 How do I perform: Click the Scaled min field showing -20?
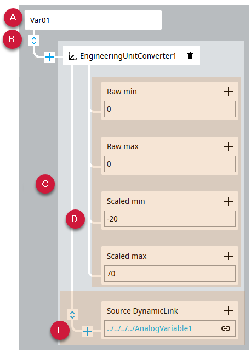click(170, 219)
